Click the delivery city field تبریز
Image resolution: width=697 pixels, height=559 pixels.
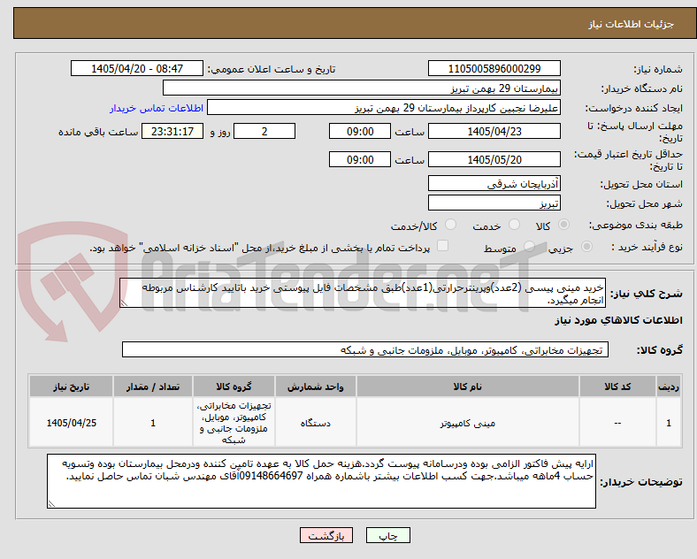(494, 203)
